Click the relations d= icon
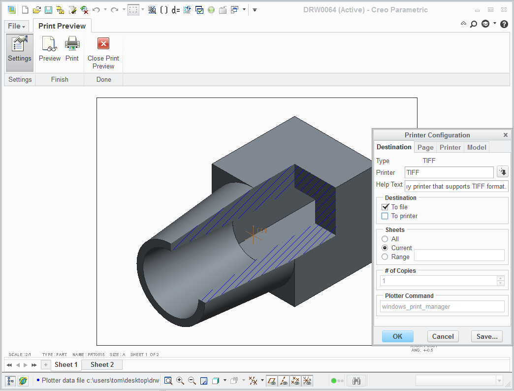Screen dimensions: 514x391 [176, 10]
